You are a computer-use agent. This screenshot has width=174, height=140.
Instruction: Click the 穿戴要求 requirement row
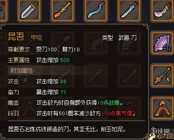click(44, 49)
